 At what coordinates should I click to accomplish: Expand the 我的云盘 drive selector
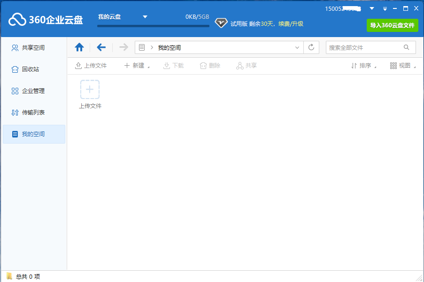[x=145, y=17]
